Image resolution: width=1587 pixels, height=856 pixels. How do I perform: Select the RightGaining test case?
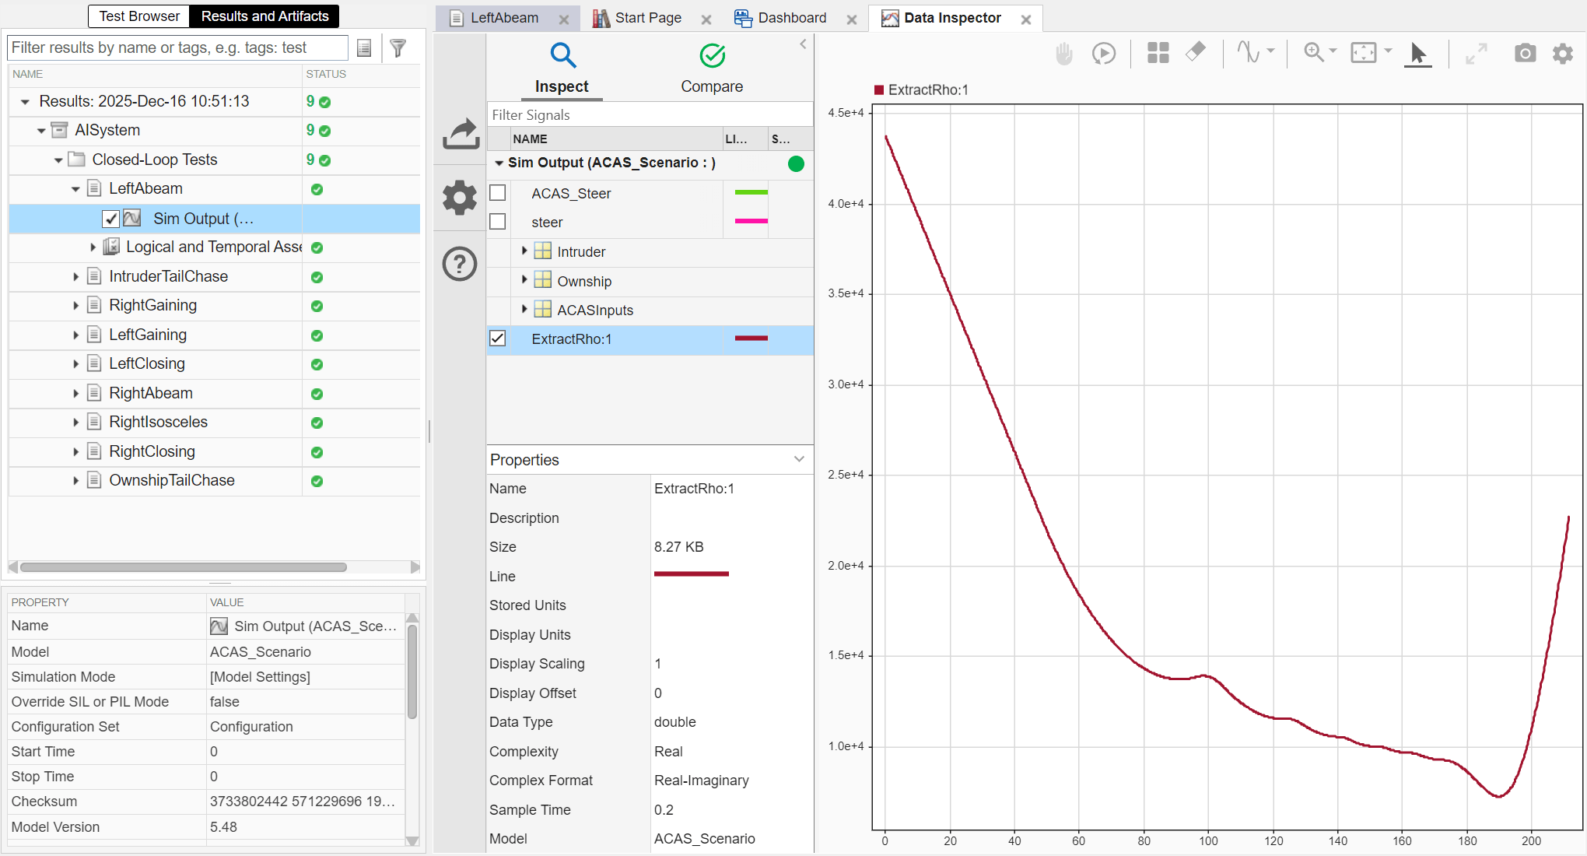(152, 305)
